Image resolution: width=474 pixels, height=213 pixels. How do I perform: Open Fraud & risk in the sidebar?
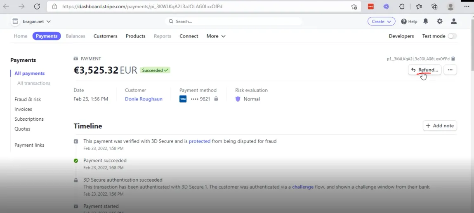tap(28, 99)
